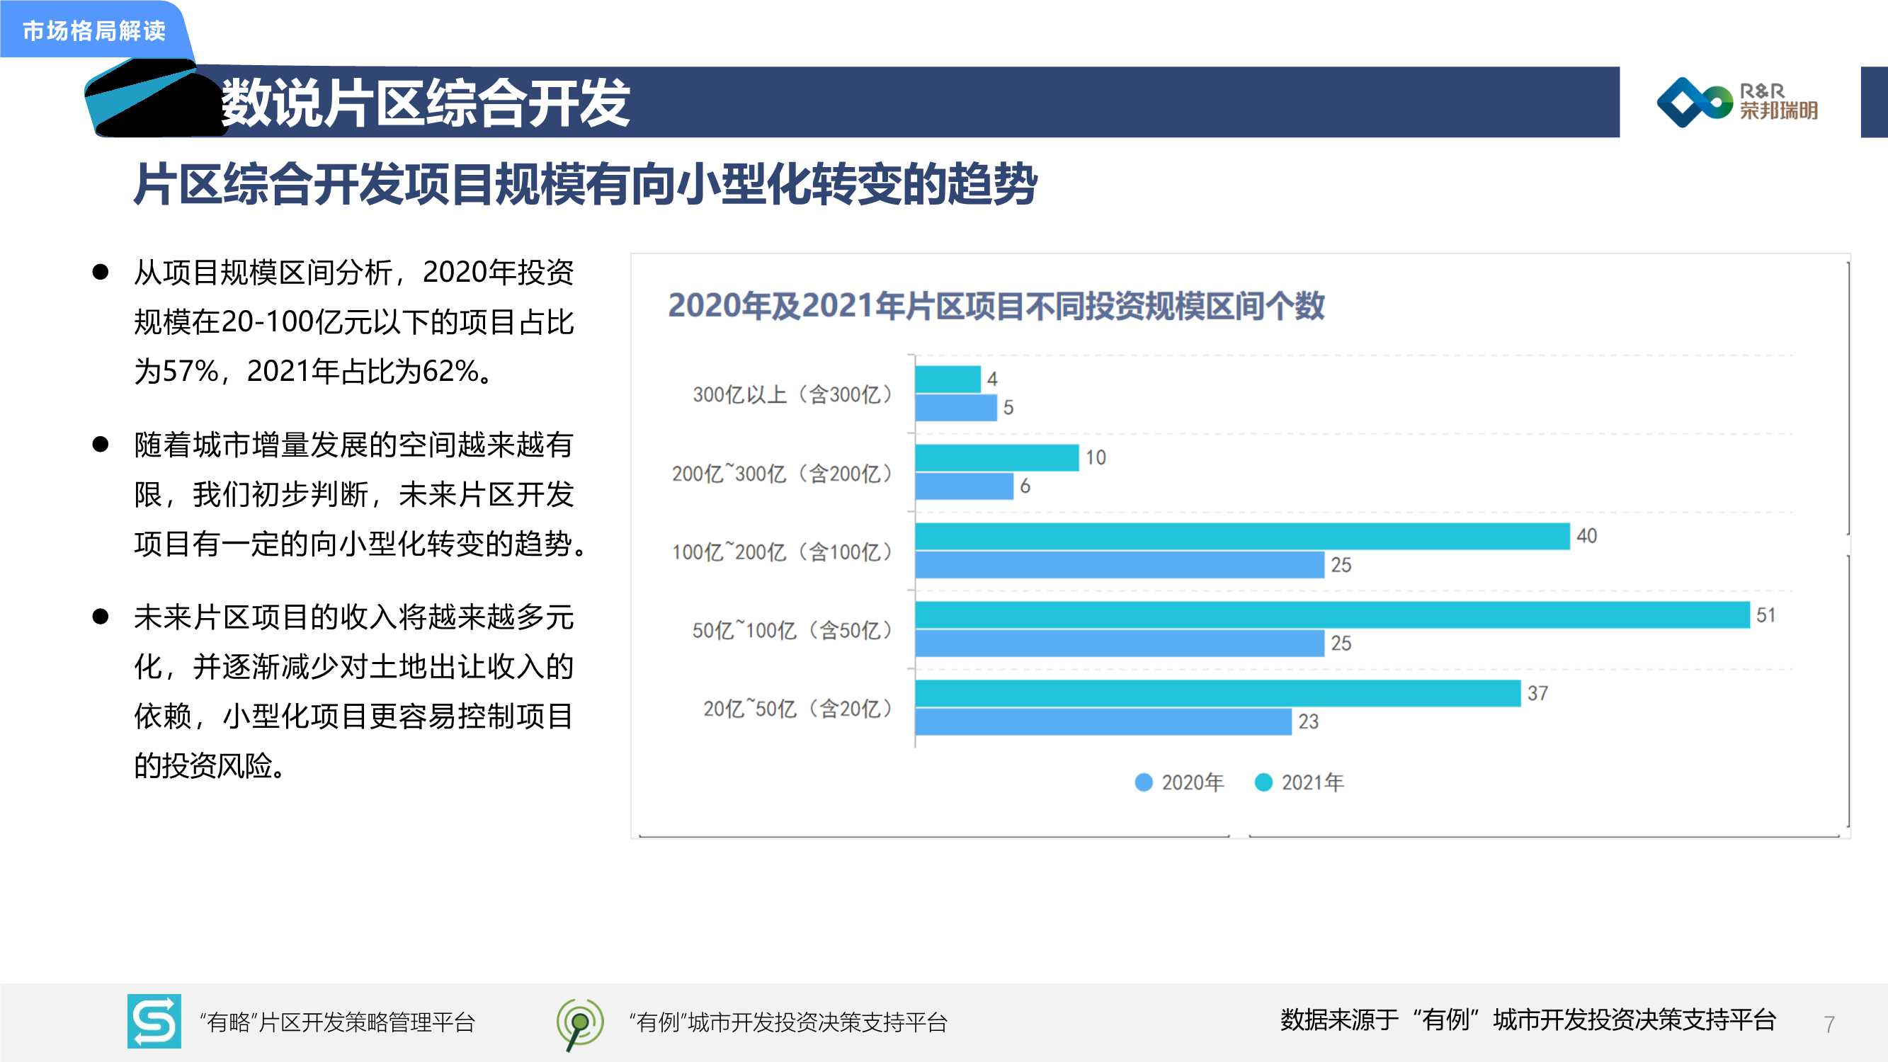Click the page number 7
The height and width of the screenshot is (1062, 1888).
pos(1829,1024)
